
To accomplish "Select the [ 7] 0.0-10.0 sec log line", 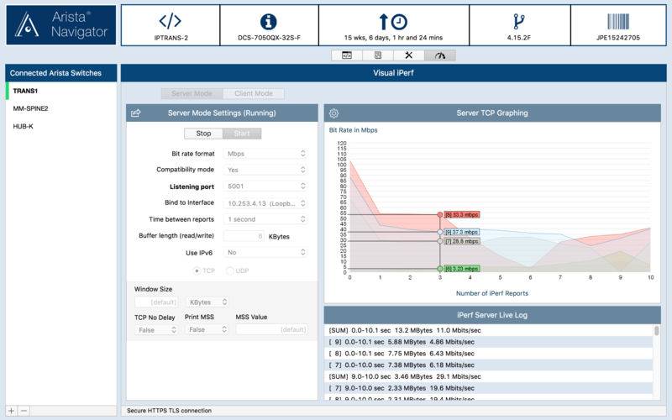I will [489, 365].
